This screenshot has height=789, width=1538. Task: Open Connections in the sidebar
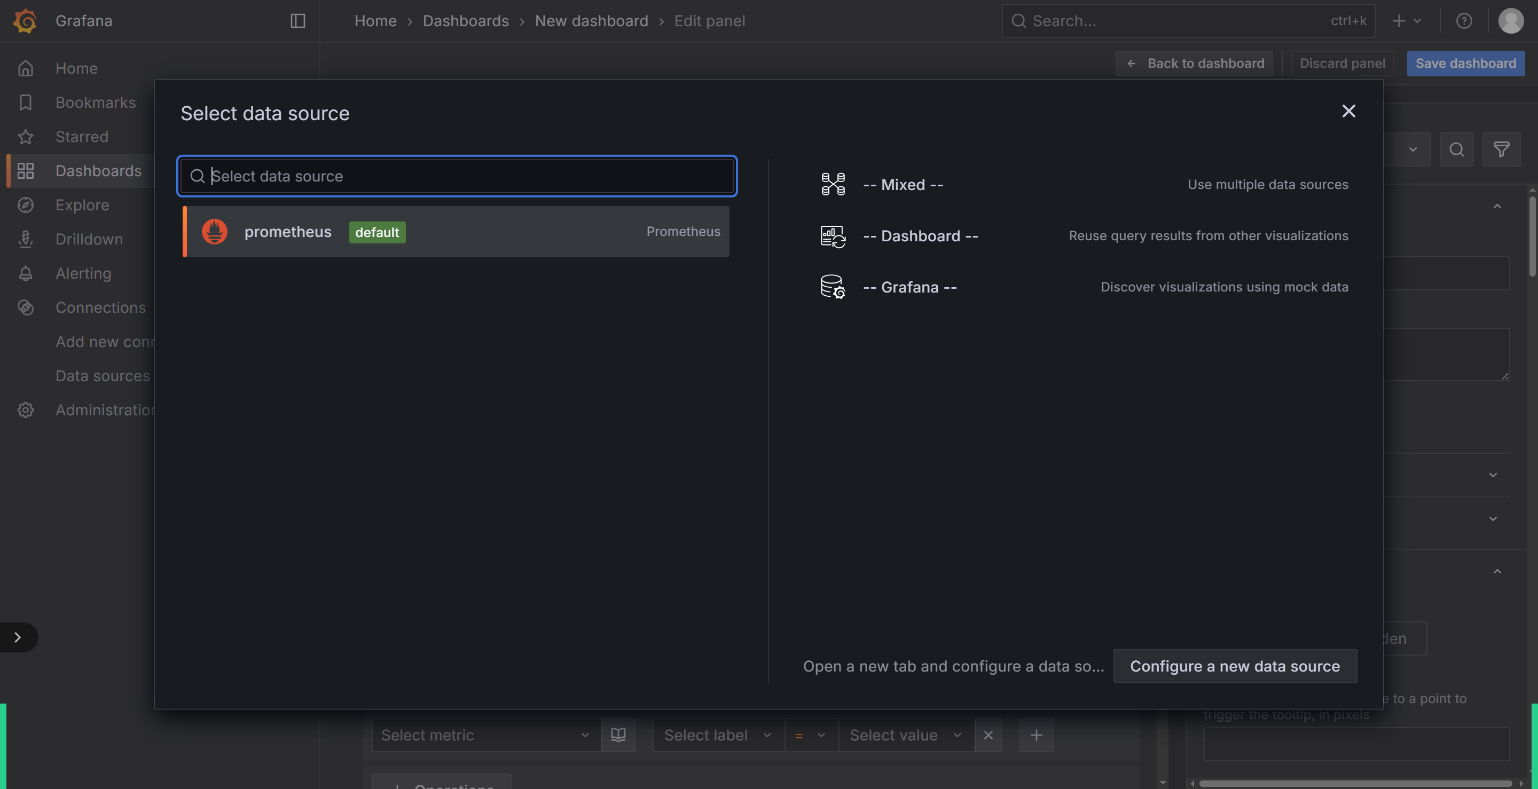(100, 307)
